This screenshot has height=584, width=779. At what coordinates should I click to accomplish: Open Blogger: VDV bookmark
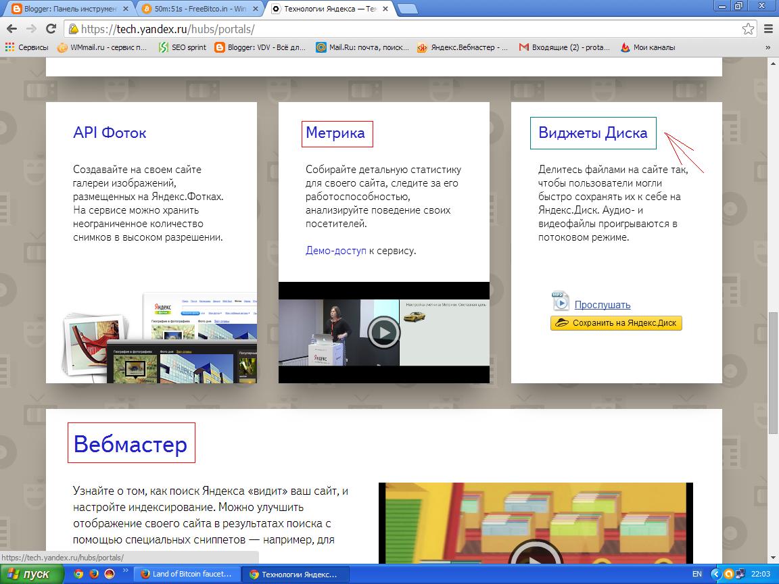(x=260, y=47)
